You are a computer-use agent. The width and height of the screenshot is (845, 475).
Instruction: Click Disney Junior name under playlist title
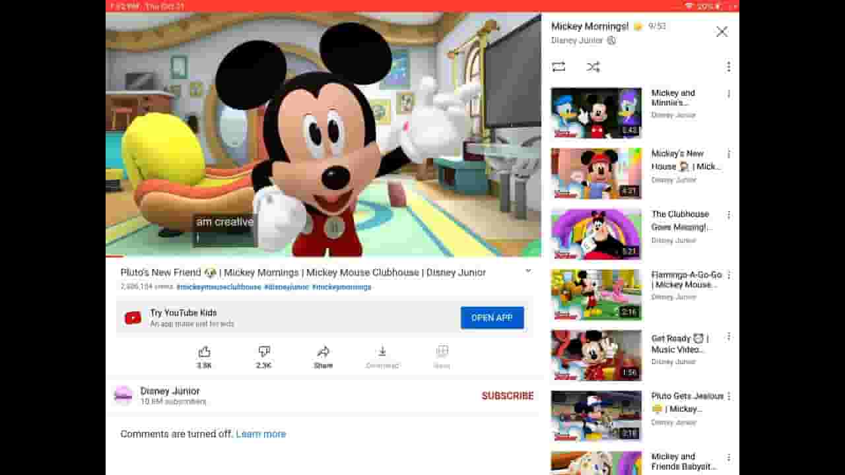[577, 40]
